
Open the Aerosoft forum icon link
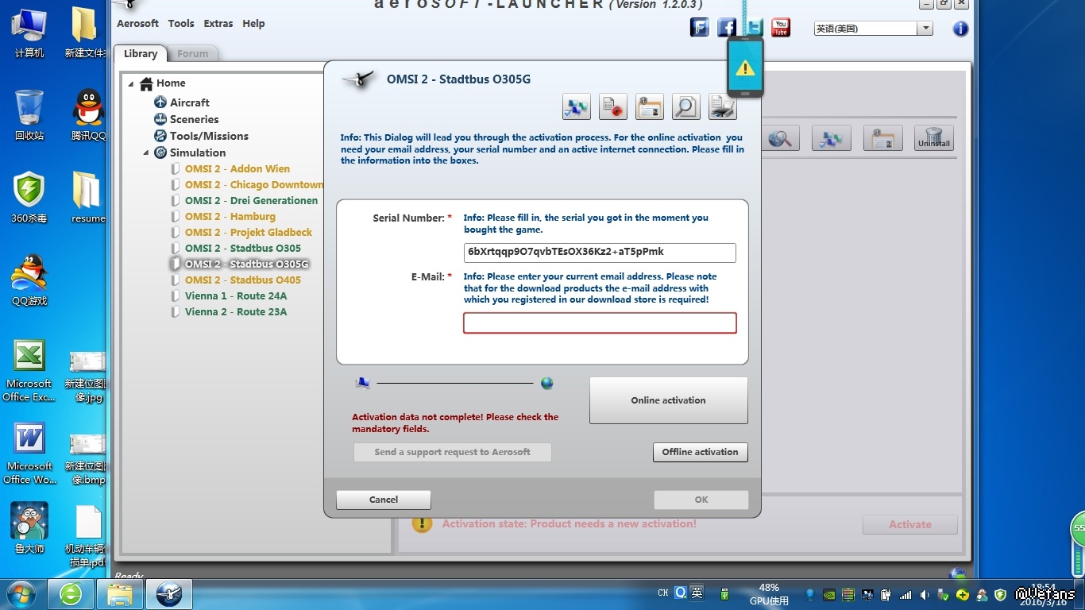pos(699,28)
